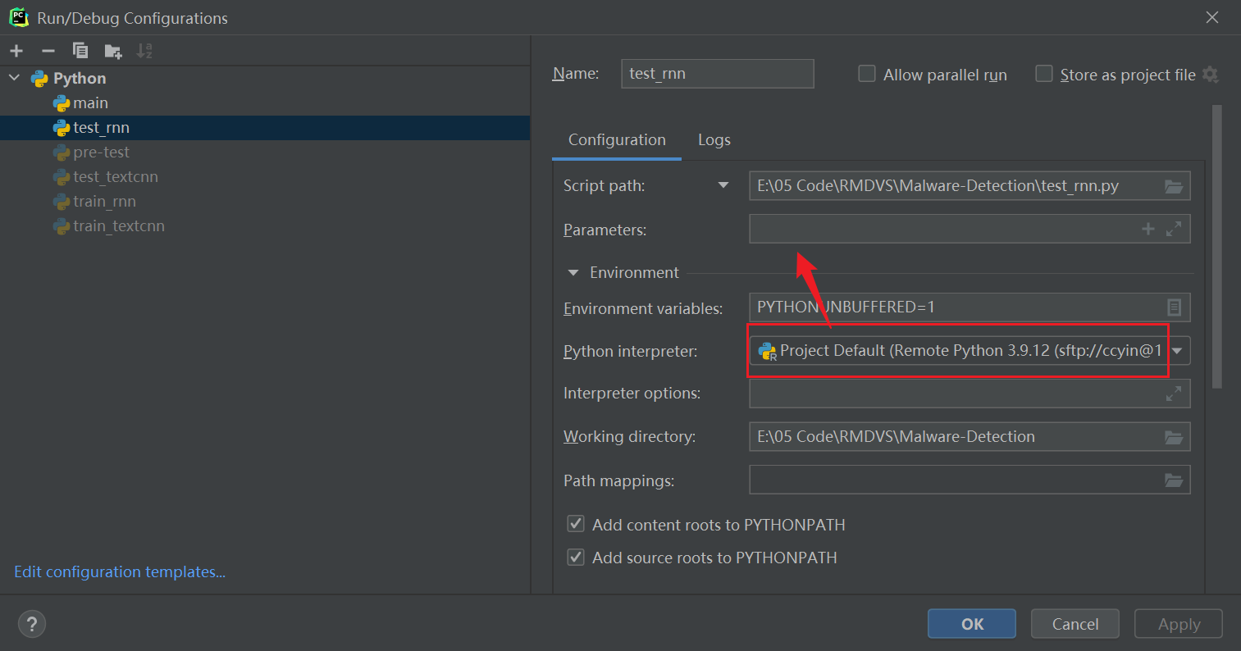1241x651 pixels.
Task: Click PyCharm logo icon in title bar
Action: click(19, 17)
